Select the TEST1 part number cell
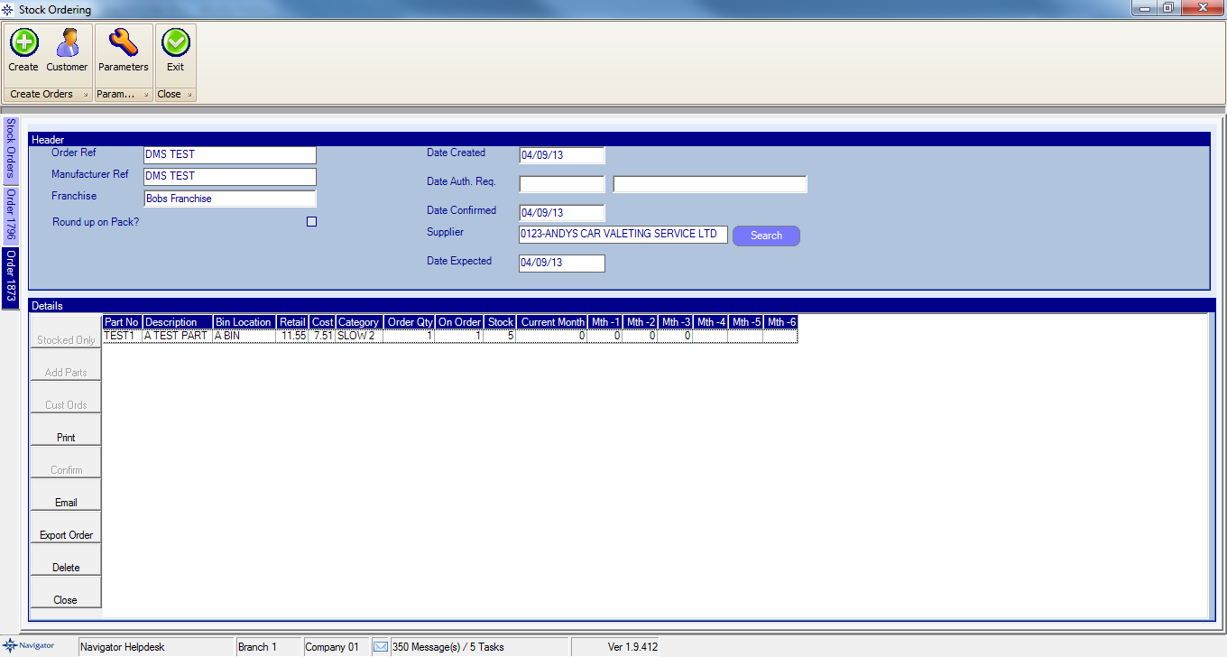Screen dimensions: 1227x657 coord(123,336)
